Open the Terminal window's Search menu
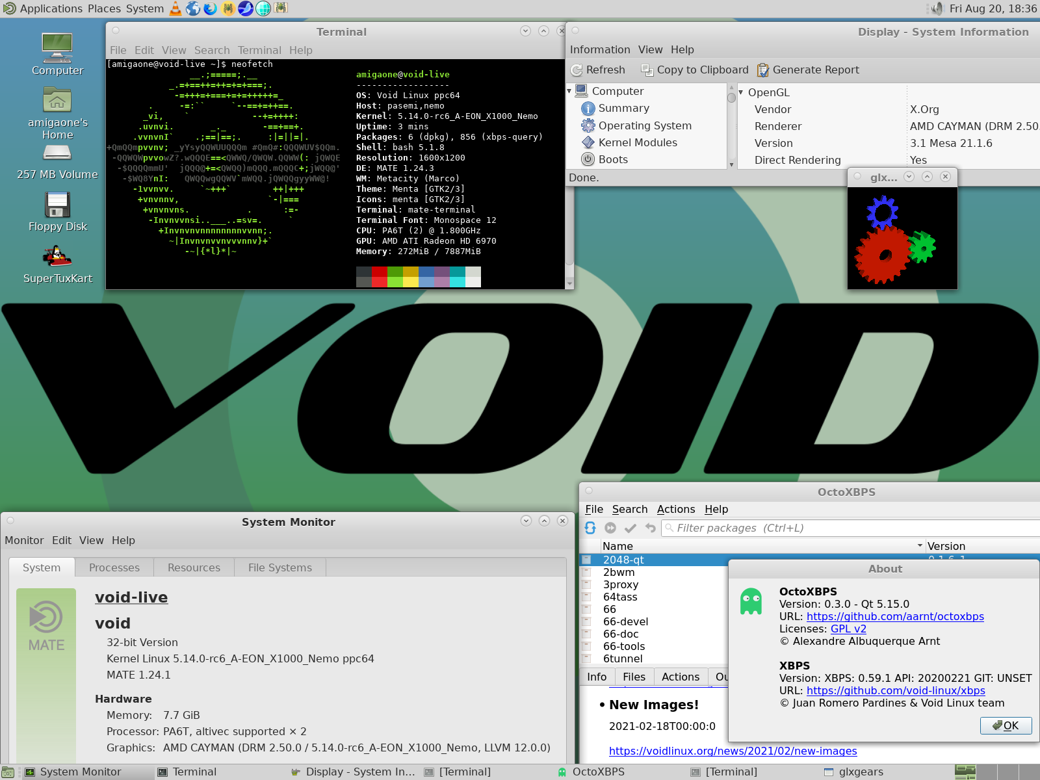The width and height of the screenshot is (1040, 780). 212,50
